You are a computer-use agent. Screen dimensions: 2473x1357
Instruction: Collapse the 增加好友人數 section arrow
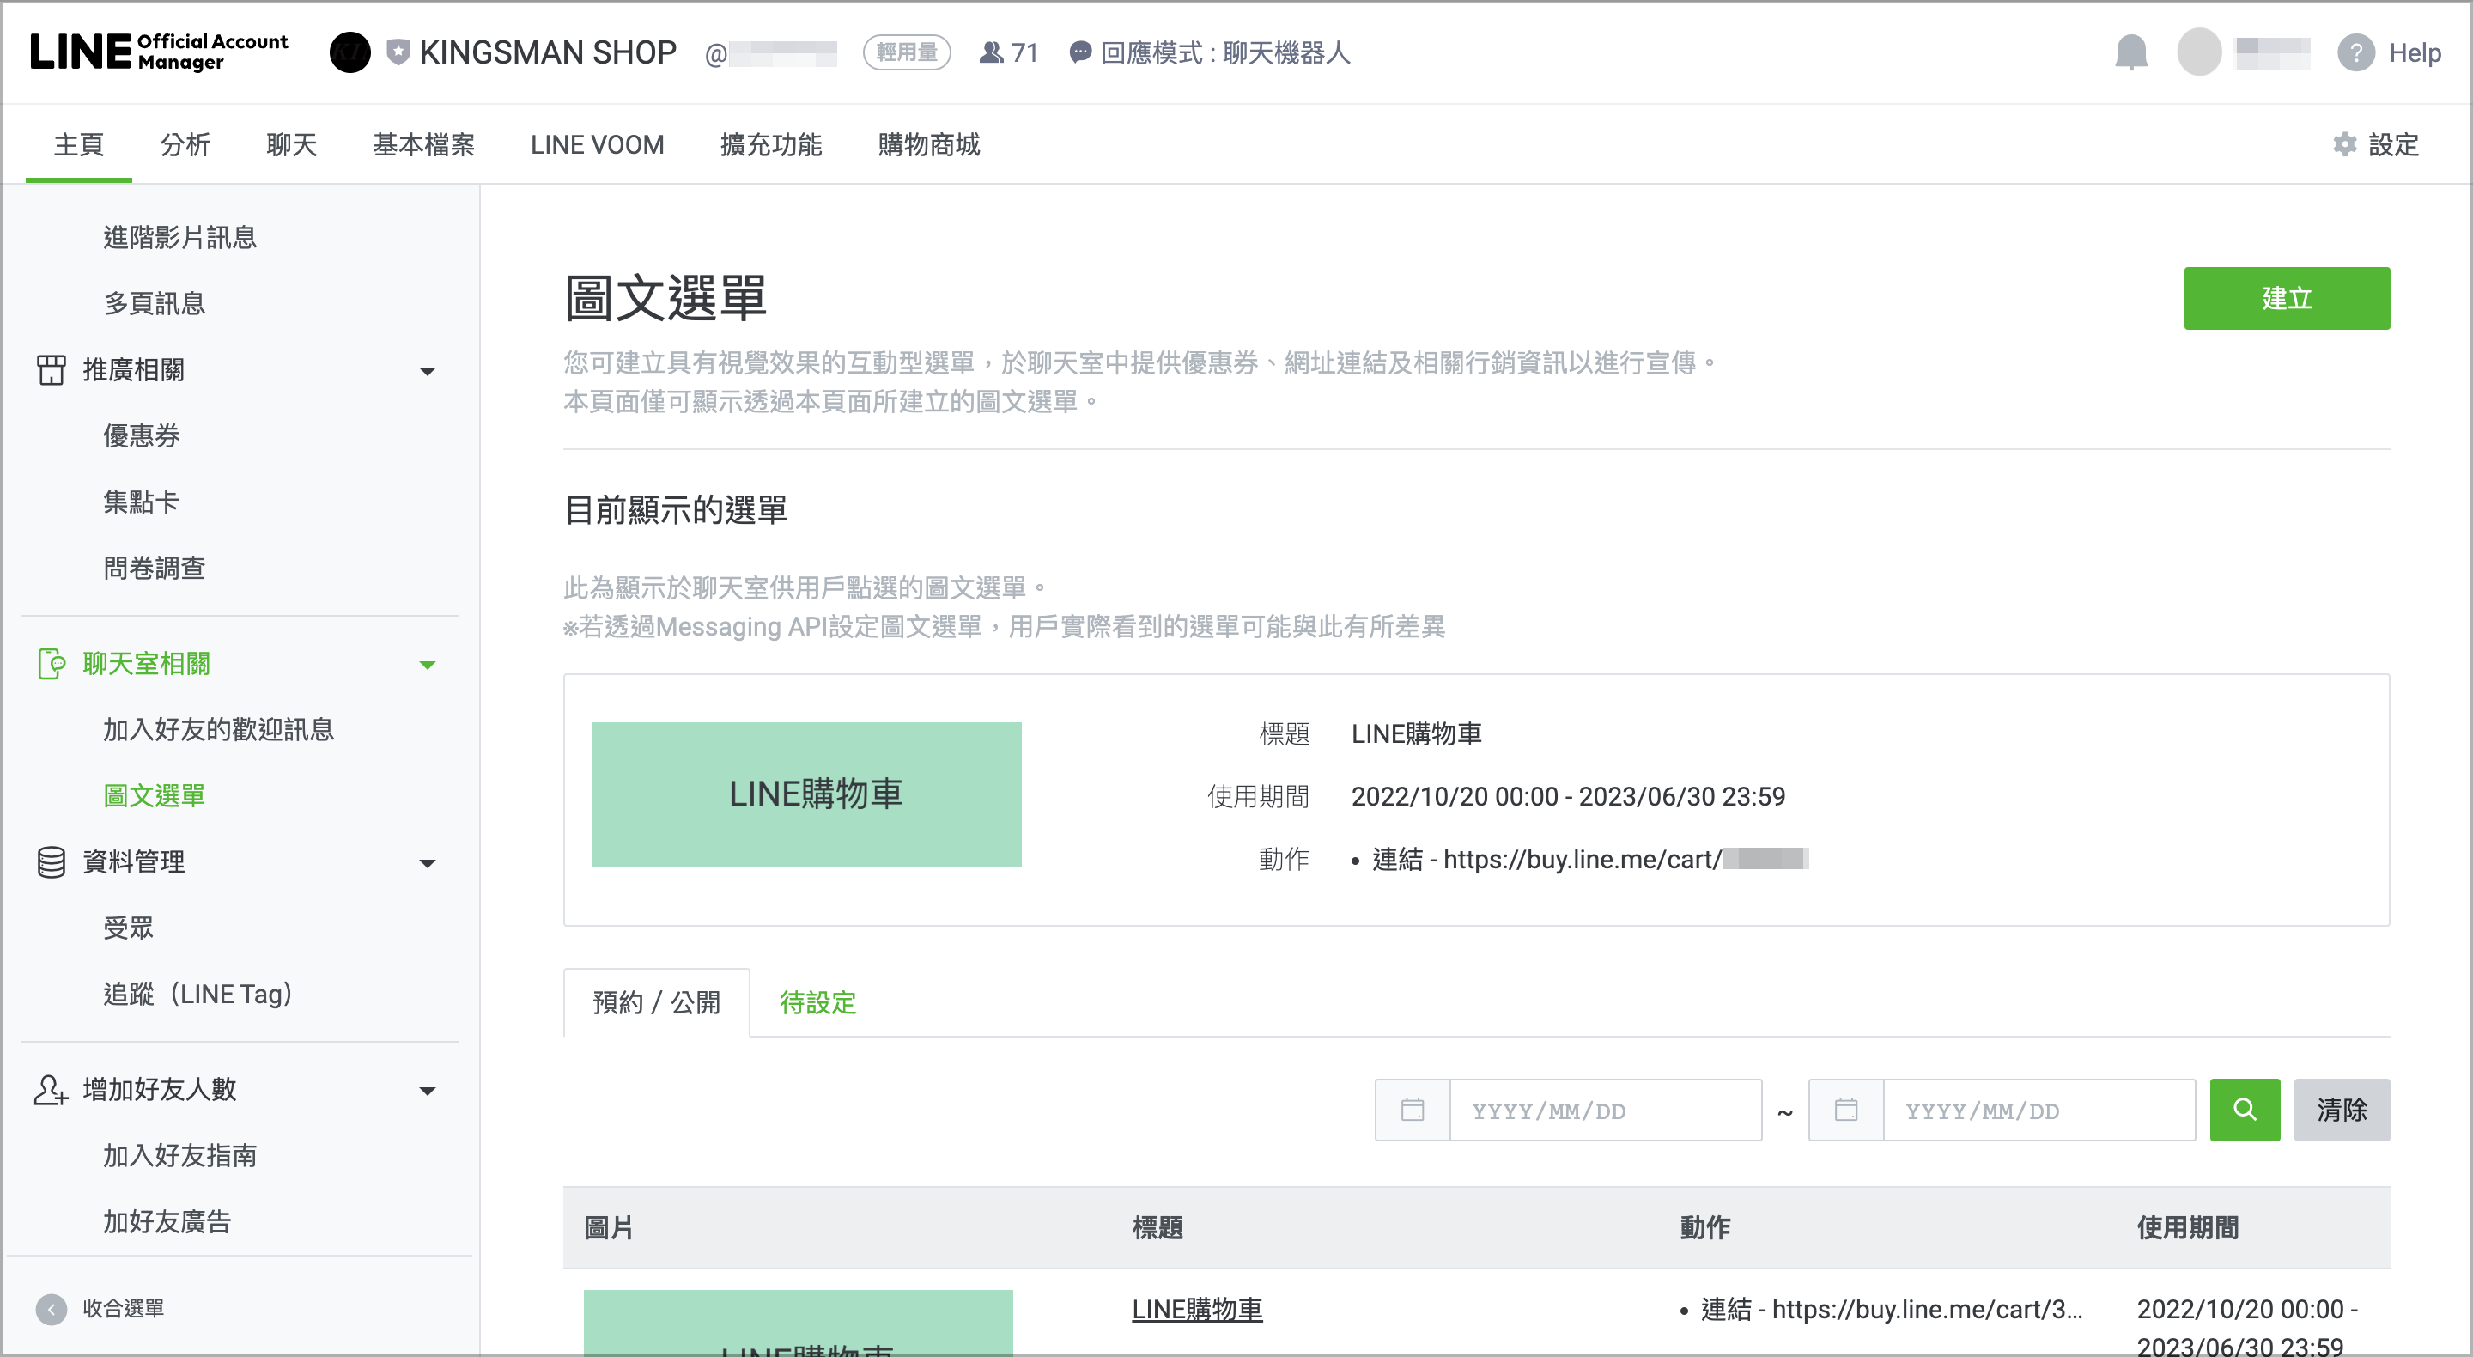tap(428, 1090)
